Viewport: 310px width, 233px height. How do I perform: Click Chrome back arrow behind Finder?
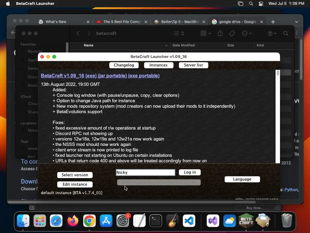[13, 32]
